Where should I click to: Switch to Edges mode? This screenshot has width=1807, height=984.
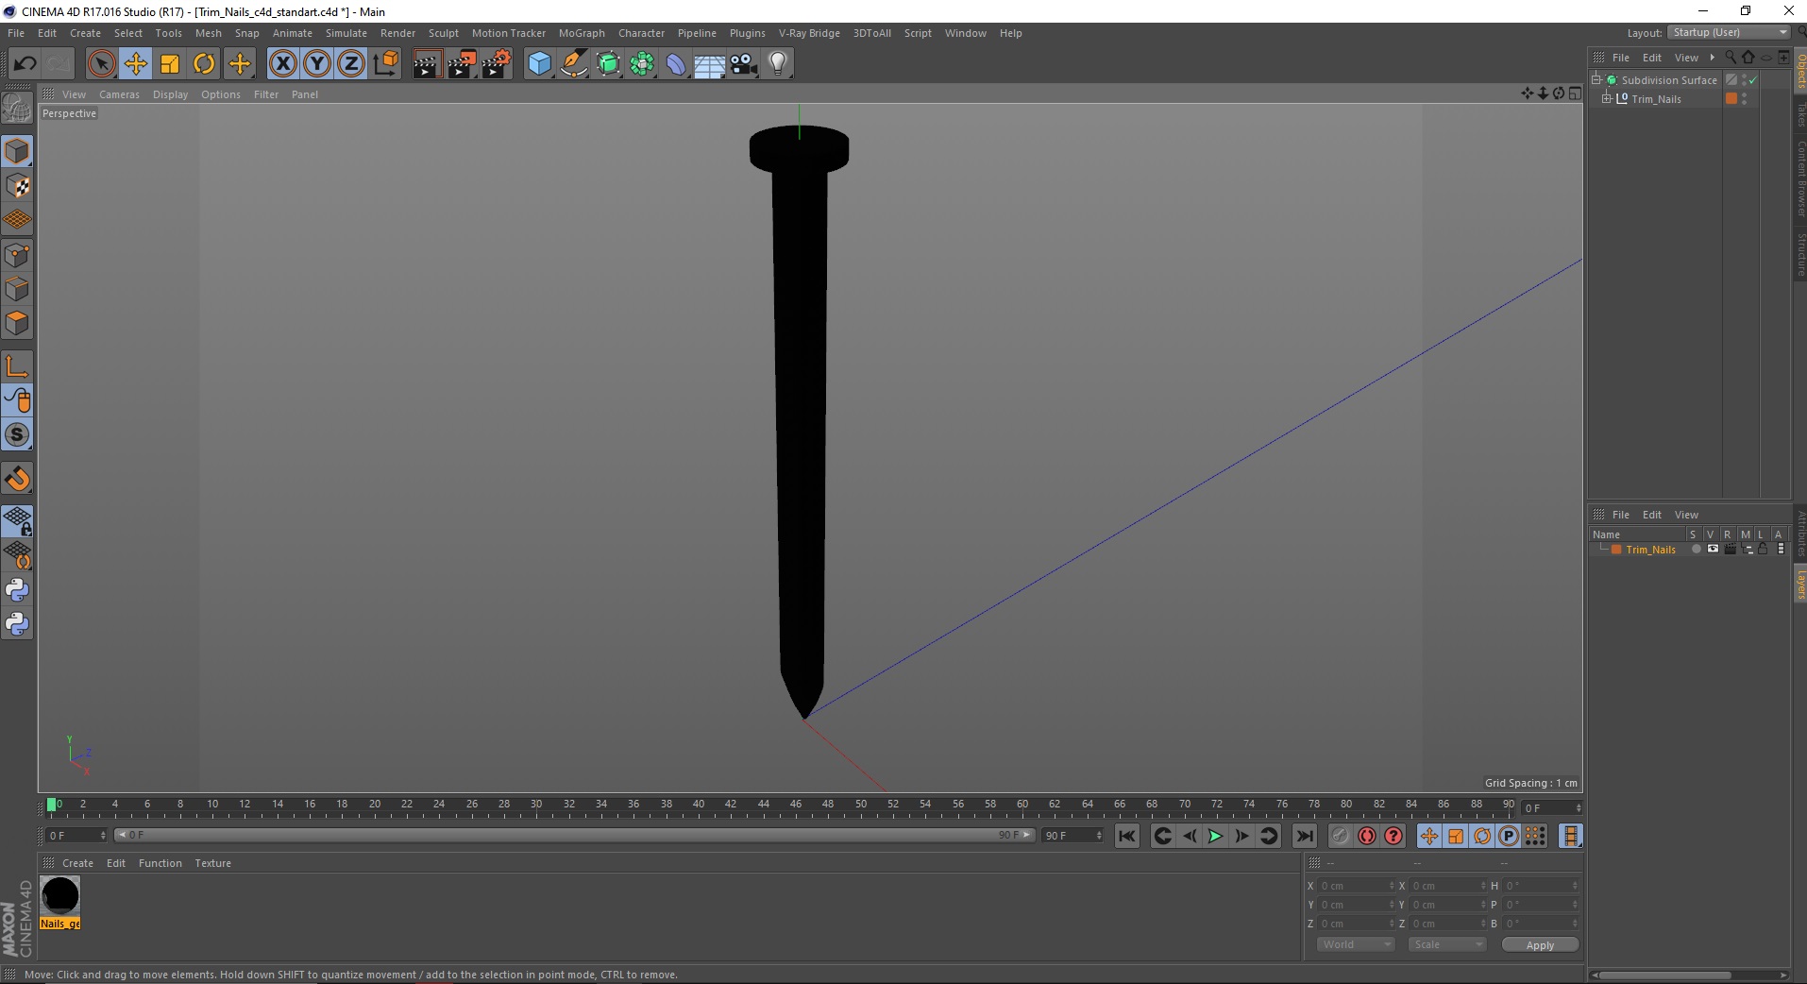pos(17,289)
